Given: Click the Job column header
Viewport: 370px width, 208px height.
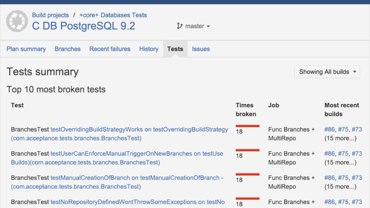Looking at the screenshot, I should [273, 105].
